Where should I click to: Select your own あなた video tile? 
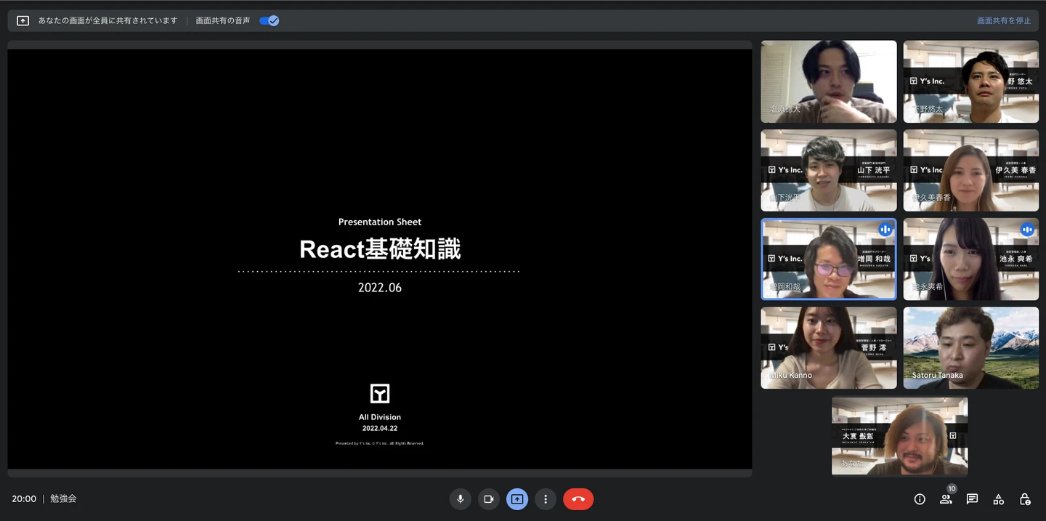tap(899, 435)
